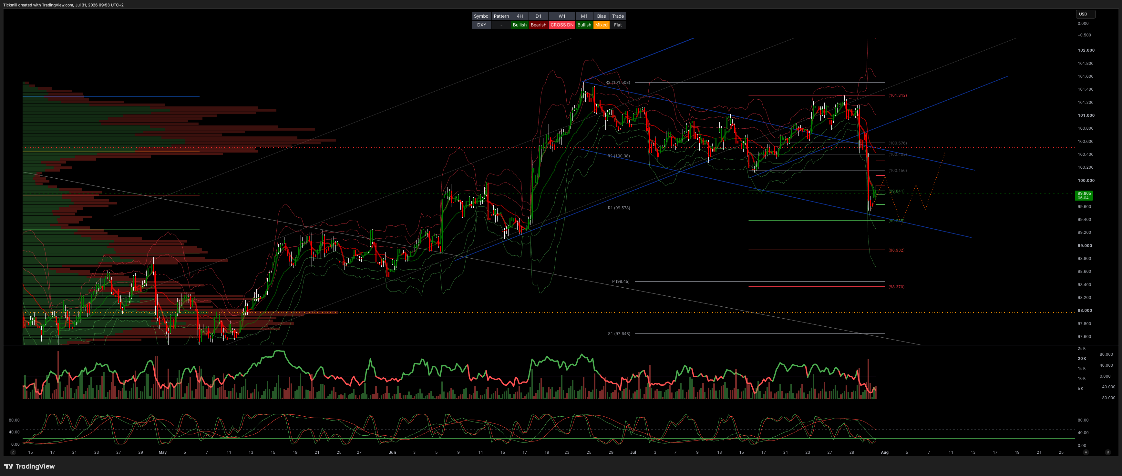Click the 20K volume axis label
This screenshot has width=1122, height=476.
click(1082, 359)
